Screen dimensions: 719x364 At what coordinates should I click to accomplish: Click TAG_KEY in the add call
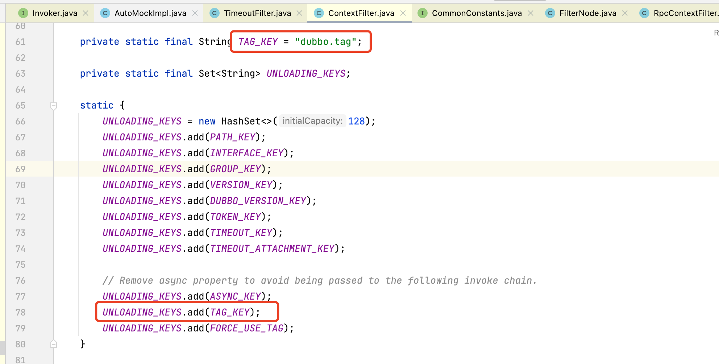pos(230,313)
